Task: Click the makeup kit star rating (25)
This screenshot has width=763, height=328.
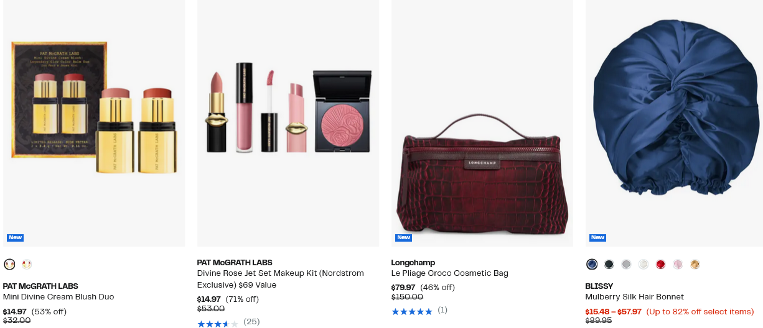Action: [x=228, y=322]
